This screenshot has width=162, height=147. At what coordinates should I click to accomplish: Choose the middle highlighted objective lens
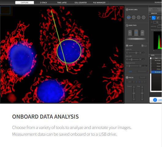[136, 33]
